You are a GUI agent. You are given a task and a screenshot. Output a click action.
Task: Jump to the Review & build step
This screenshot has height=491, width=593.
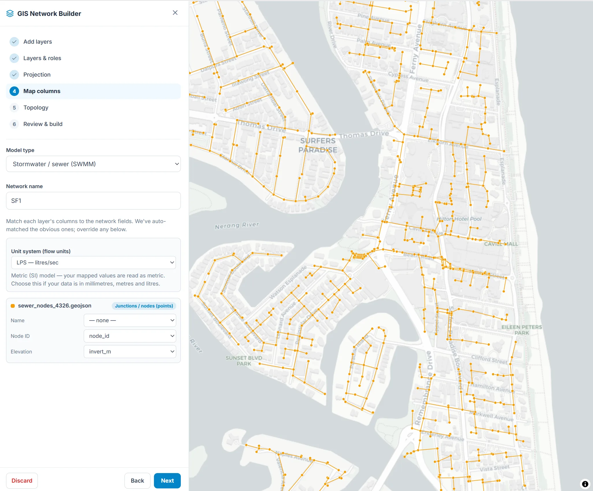click(93, 124)
